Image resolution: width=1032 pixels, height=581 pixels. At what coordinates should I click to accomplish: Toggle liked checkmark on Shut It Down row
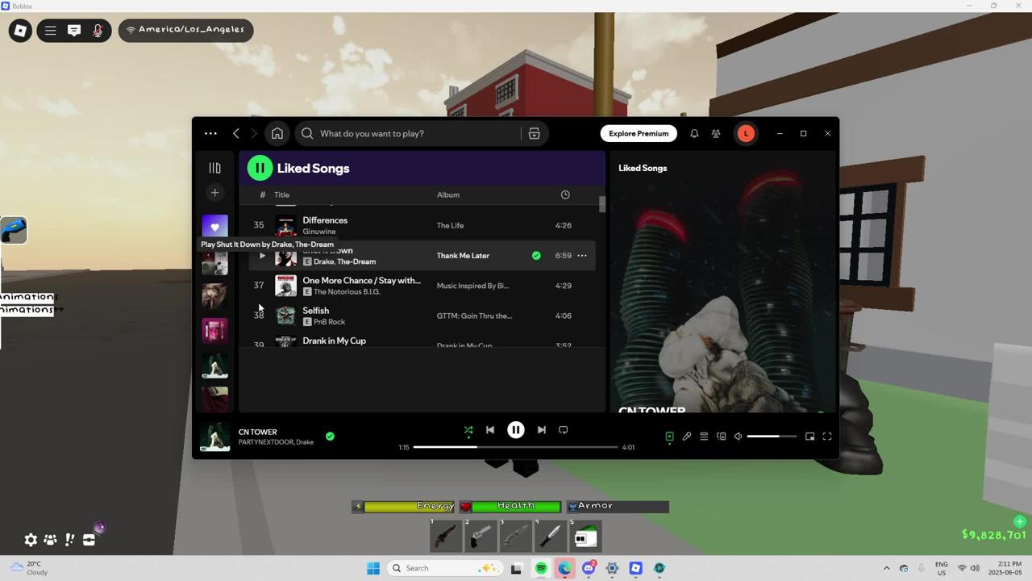tap(536, 256)
